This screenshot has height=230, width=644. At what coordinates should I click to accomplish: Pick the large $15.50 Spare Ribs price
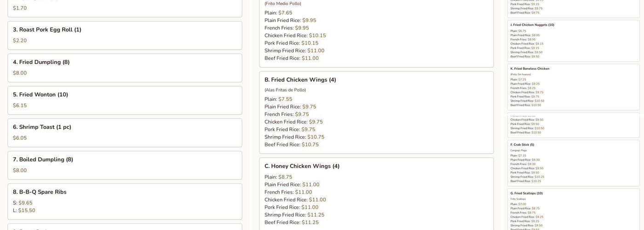27,211
